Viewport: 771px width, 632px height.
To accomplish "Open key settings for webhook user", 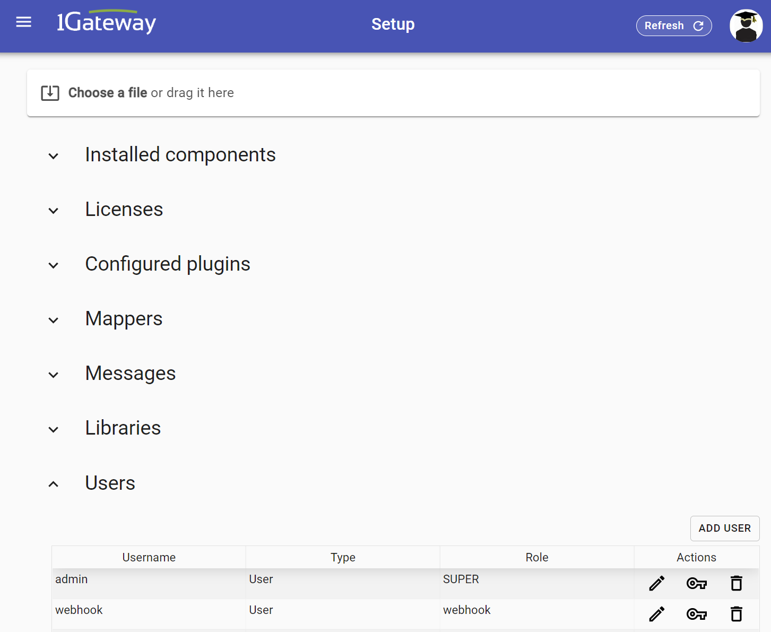I will coord(696,614).
